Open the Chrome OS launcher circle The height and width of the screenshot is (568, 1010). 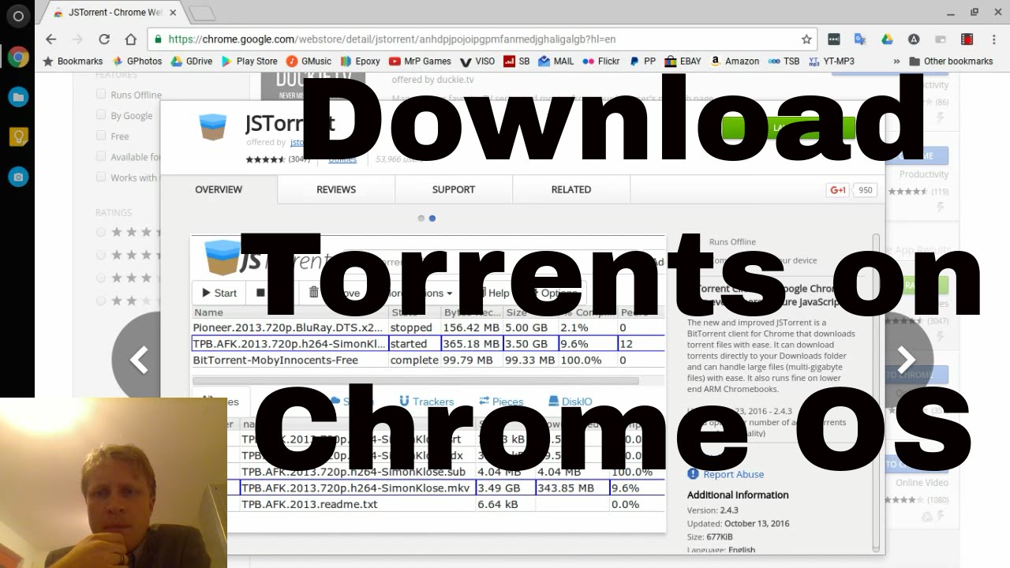pos(17,16)
